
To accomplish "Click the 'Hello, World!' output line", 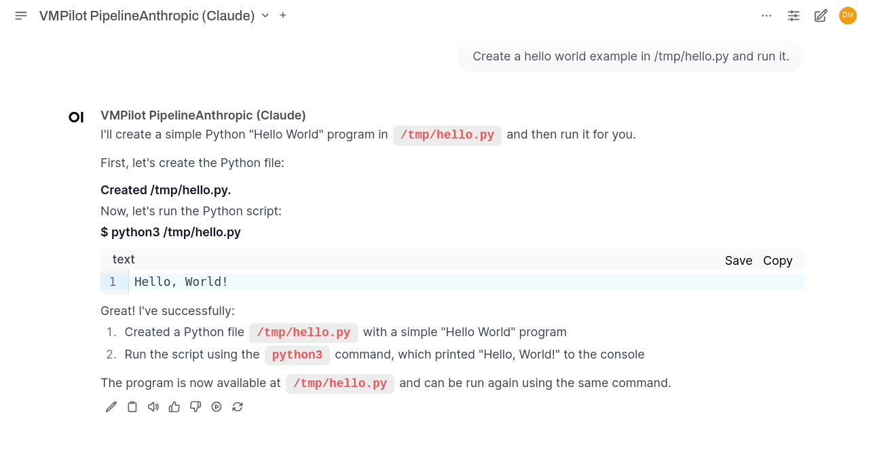I will tap(181, 282).
